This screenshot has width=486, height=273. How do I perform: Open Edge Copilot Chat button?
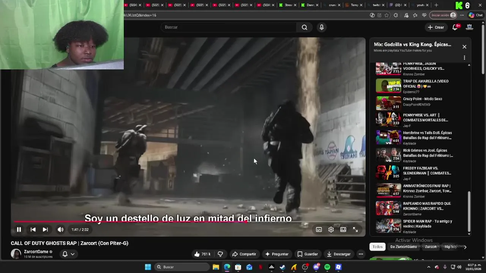476,15
